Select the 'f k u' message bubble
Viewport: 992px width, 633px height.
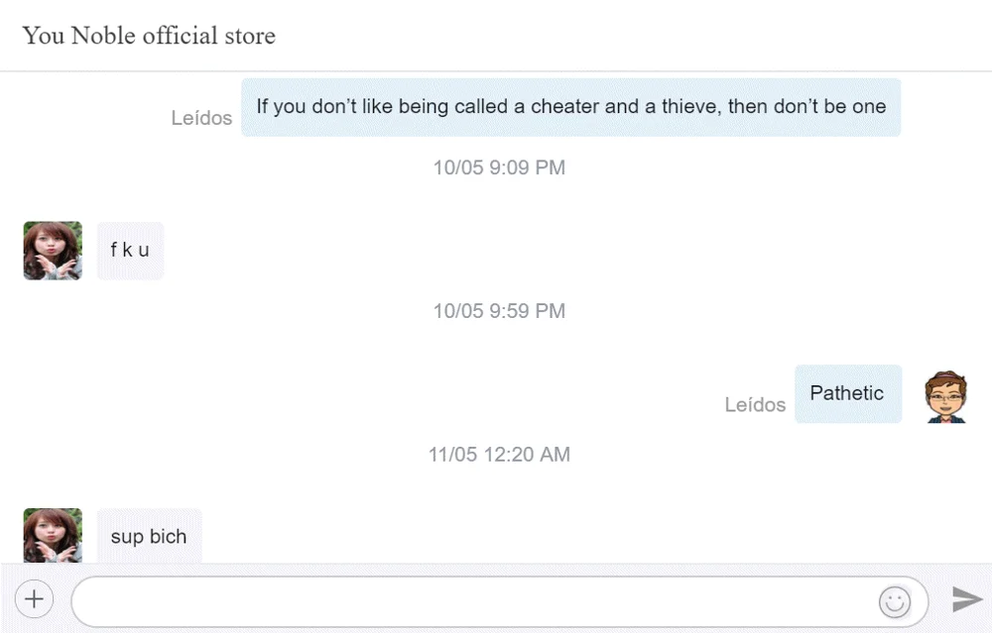click(x=130, y=251)
